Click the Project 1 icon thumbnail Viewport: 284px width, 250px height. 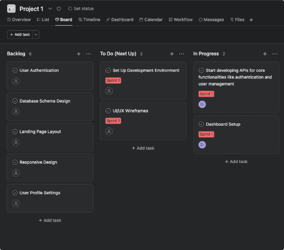click(11, 9)
